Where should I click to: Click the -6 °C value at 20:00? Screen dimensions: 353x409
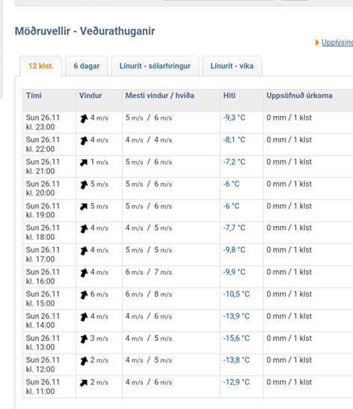[231, 184]
